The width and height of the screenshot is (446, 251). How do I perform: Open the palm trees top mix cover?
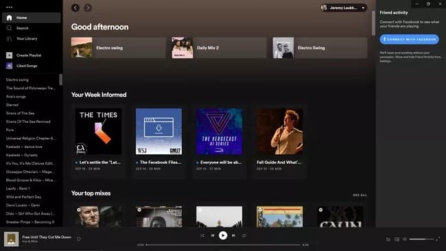[x=279, y=217]
